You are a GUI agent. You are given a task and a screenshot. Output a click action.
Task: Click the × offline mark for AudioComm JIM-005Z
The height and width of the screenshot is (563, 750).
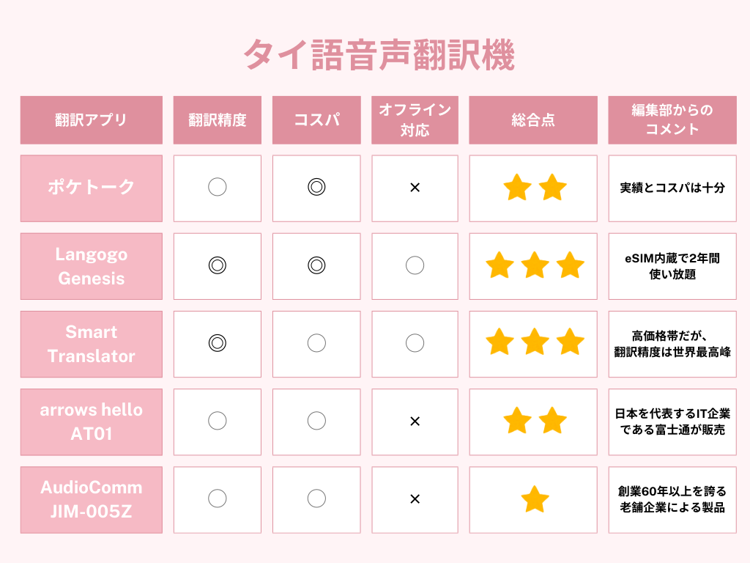[x=415, y=498]
